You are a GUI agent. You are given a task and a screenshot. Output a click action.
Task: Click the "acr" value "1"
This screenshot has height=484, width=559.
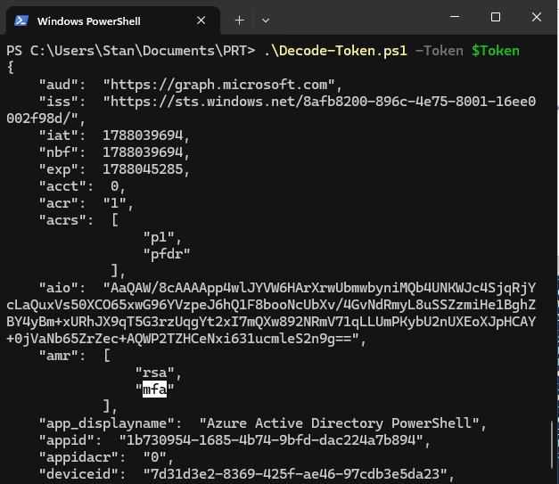pyautogui.click(x=114, y=203)
